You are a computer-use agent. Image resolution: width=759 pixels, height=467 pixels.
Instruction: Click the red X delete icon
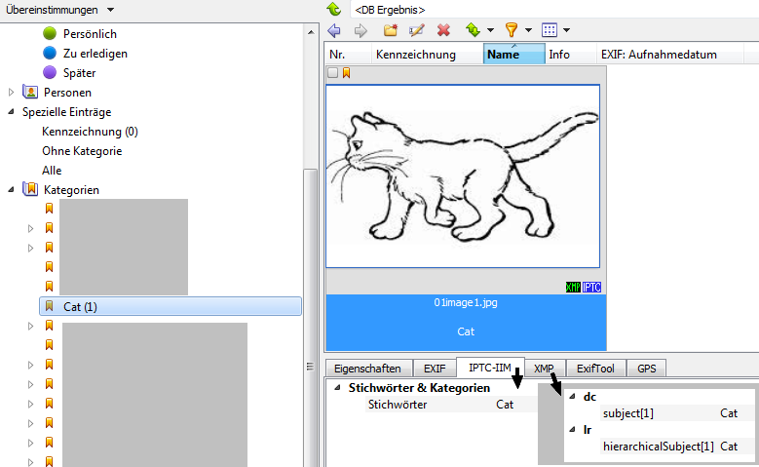(444, 31)
